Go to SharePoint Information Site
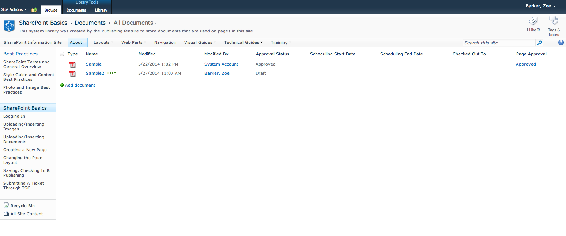This screenshot has height=236, width=566. 33,42
